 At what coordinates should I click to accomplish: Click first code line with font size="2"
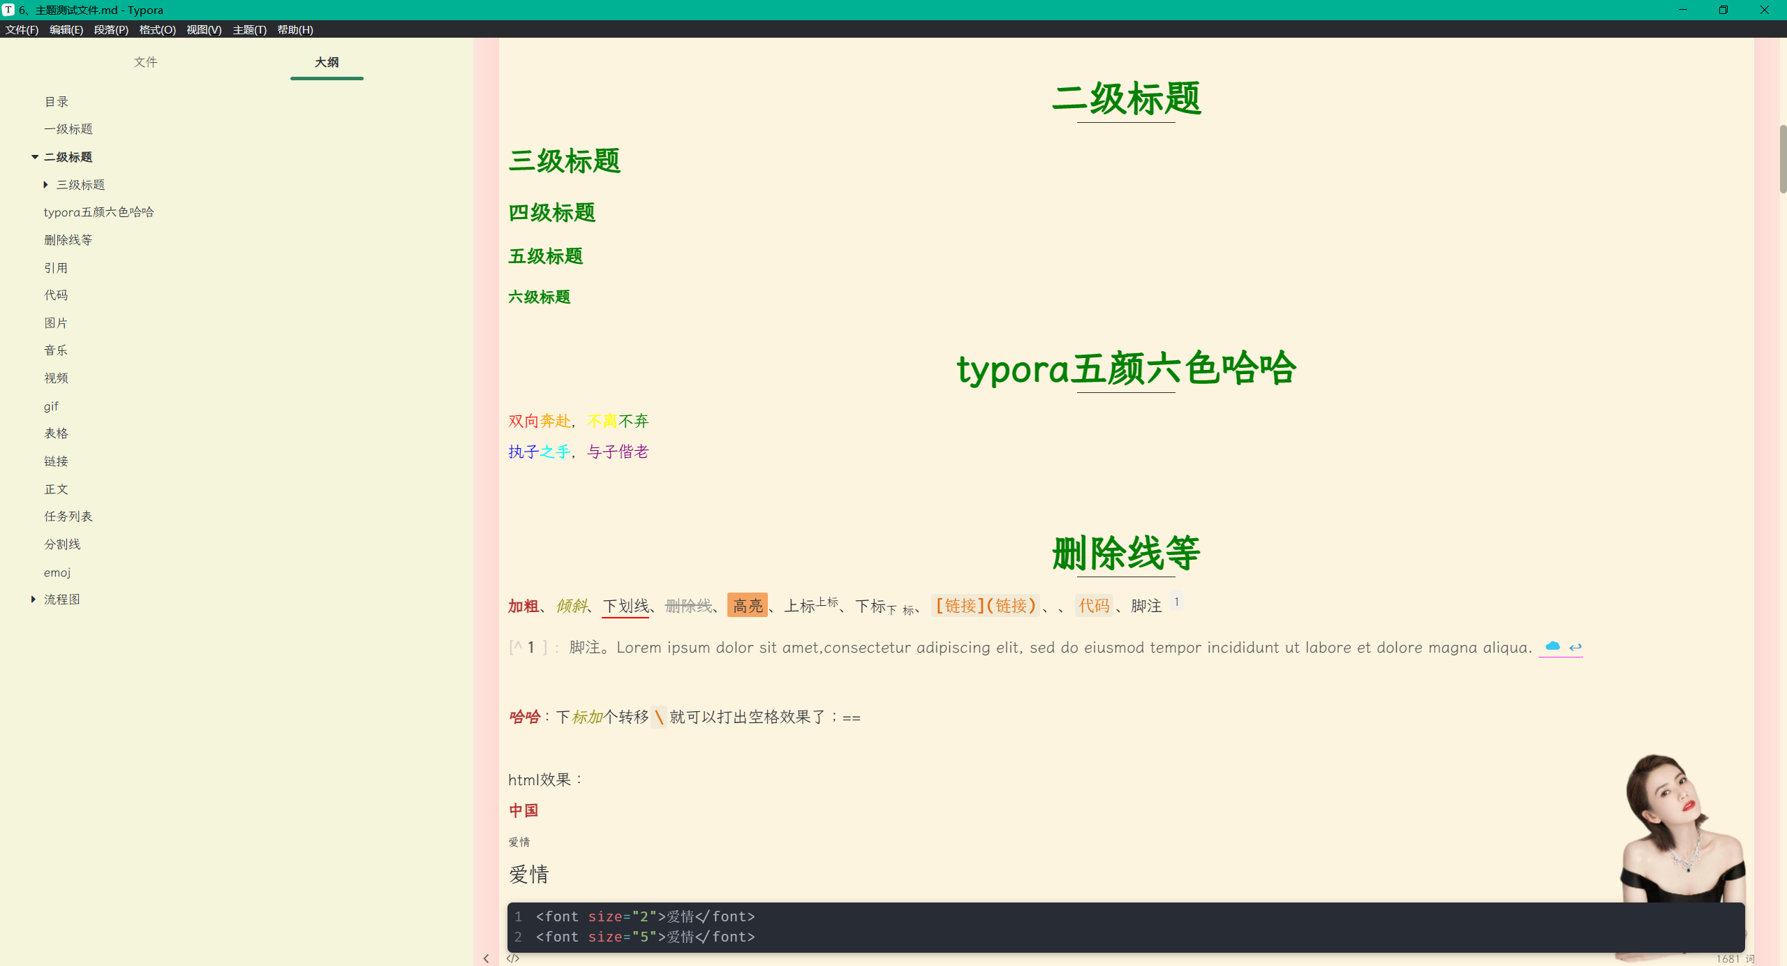pyautogui.click(x=645, y=916)
